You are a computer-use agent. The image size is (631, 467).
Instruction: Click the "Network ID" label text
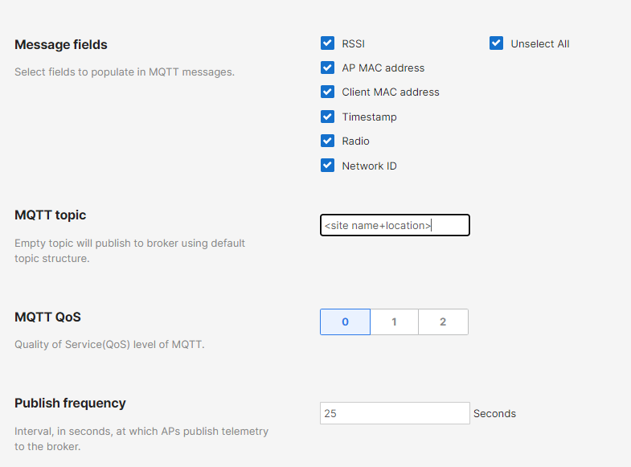(x=369, y=166)
